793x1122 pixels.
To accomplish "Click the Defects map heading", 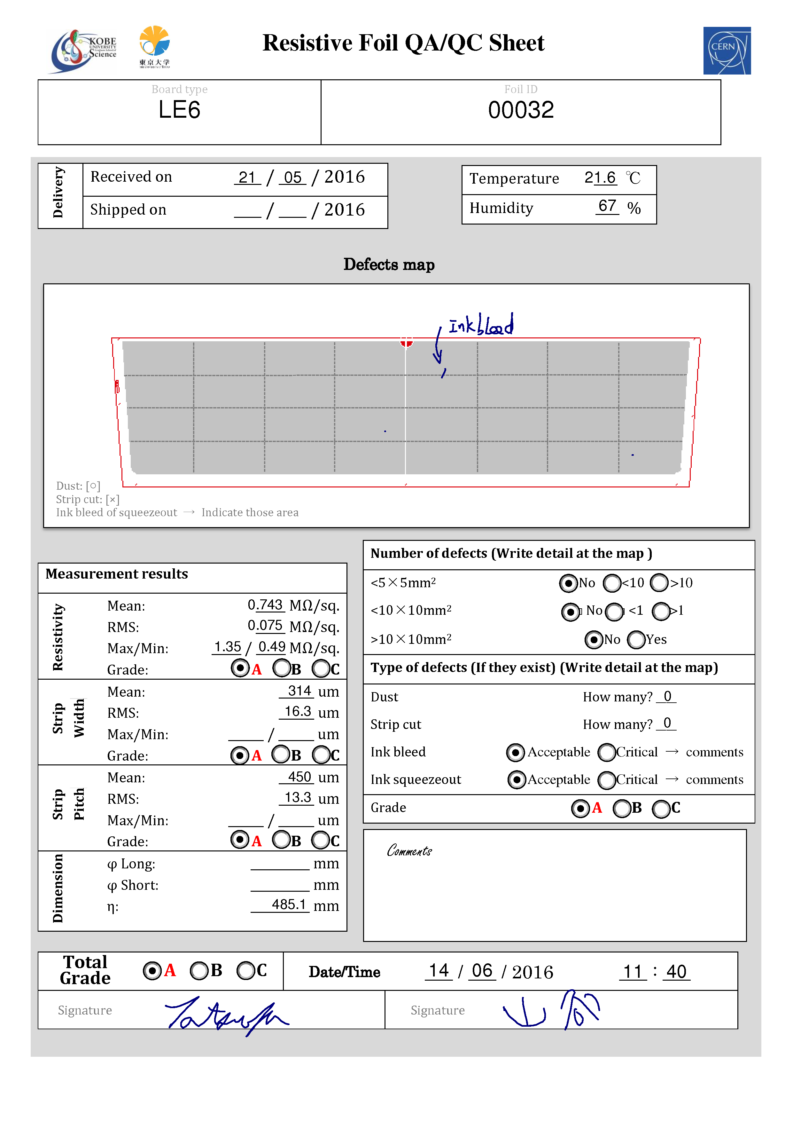I will point(389,265).
